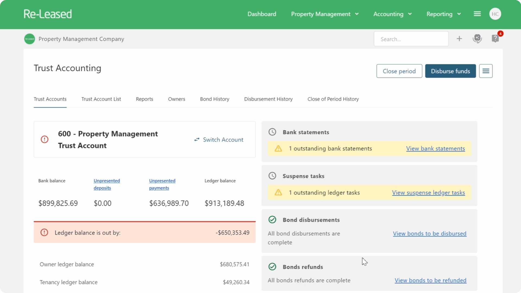Open the support chat headset icon
This screenshot has height=293, width=521.
pos(477,39)
